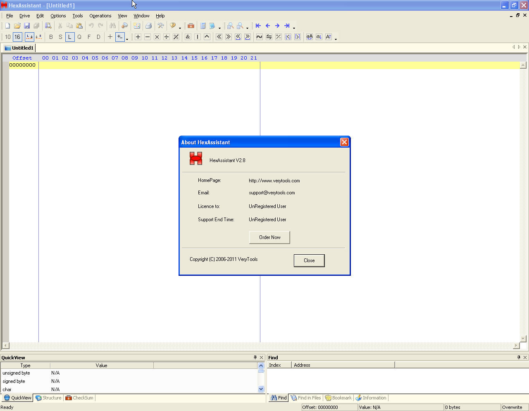Screen dimensions: 529x411
Task: Paste using the clipboard toolbar icon
Action: [x=79, y=26]
